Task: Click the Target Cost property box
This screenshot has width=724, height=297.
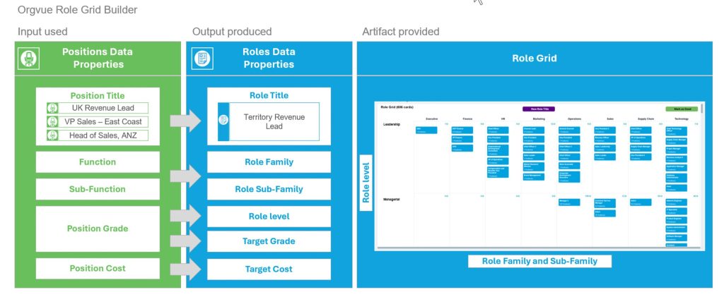Action: (269, 269)
